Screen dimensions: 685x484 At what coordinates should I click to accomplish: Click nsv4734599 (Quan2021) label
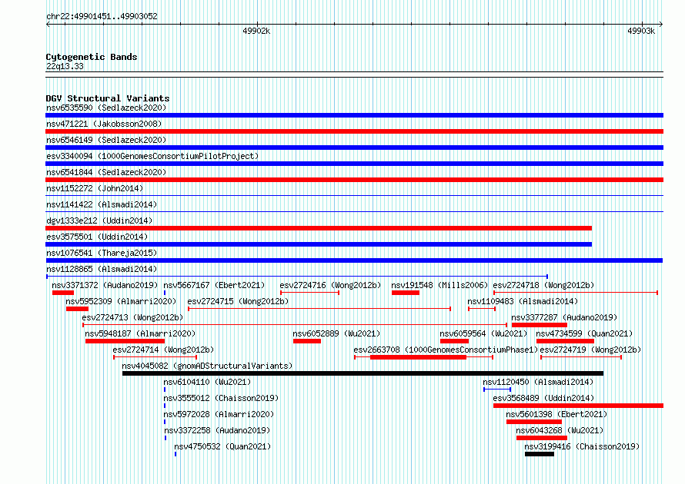(584, 333)
